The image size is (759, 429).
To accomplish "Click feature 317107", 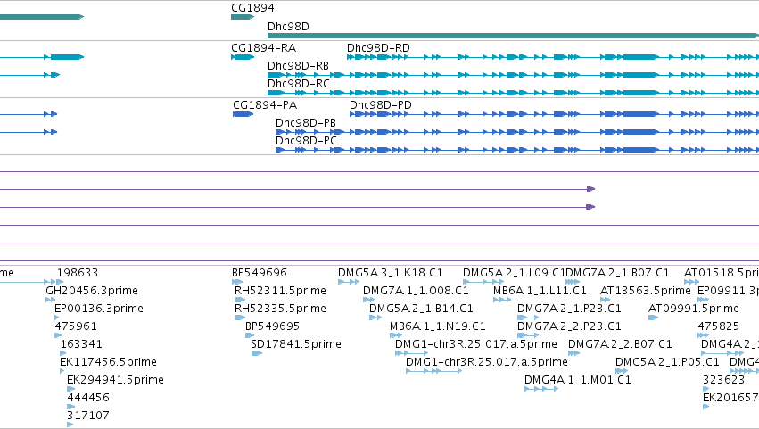I will coord(70,425).
